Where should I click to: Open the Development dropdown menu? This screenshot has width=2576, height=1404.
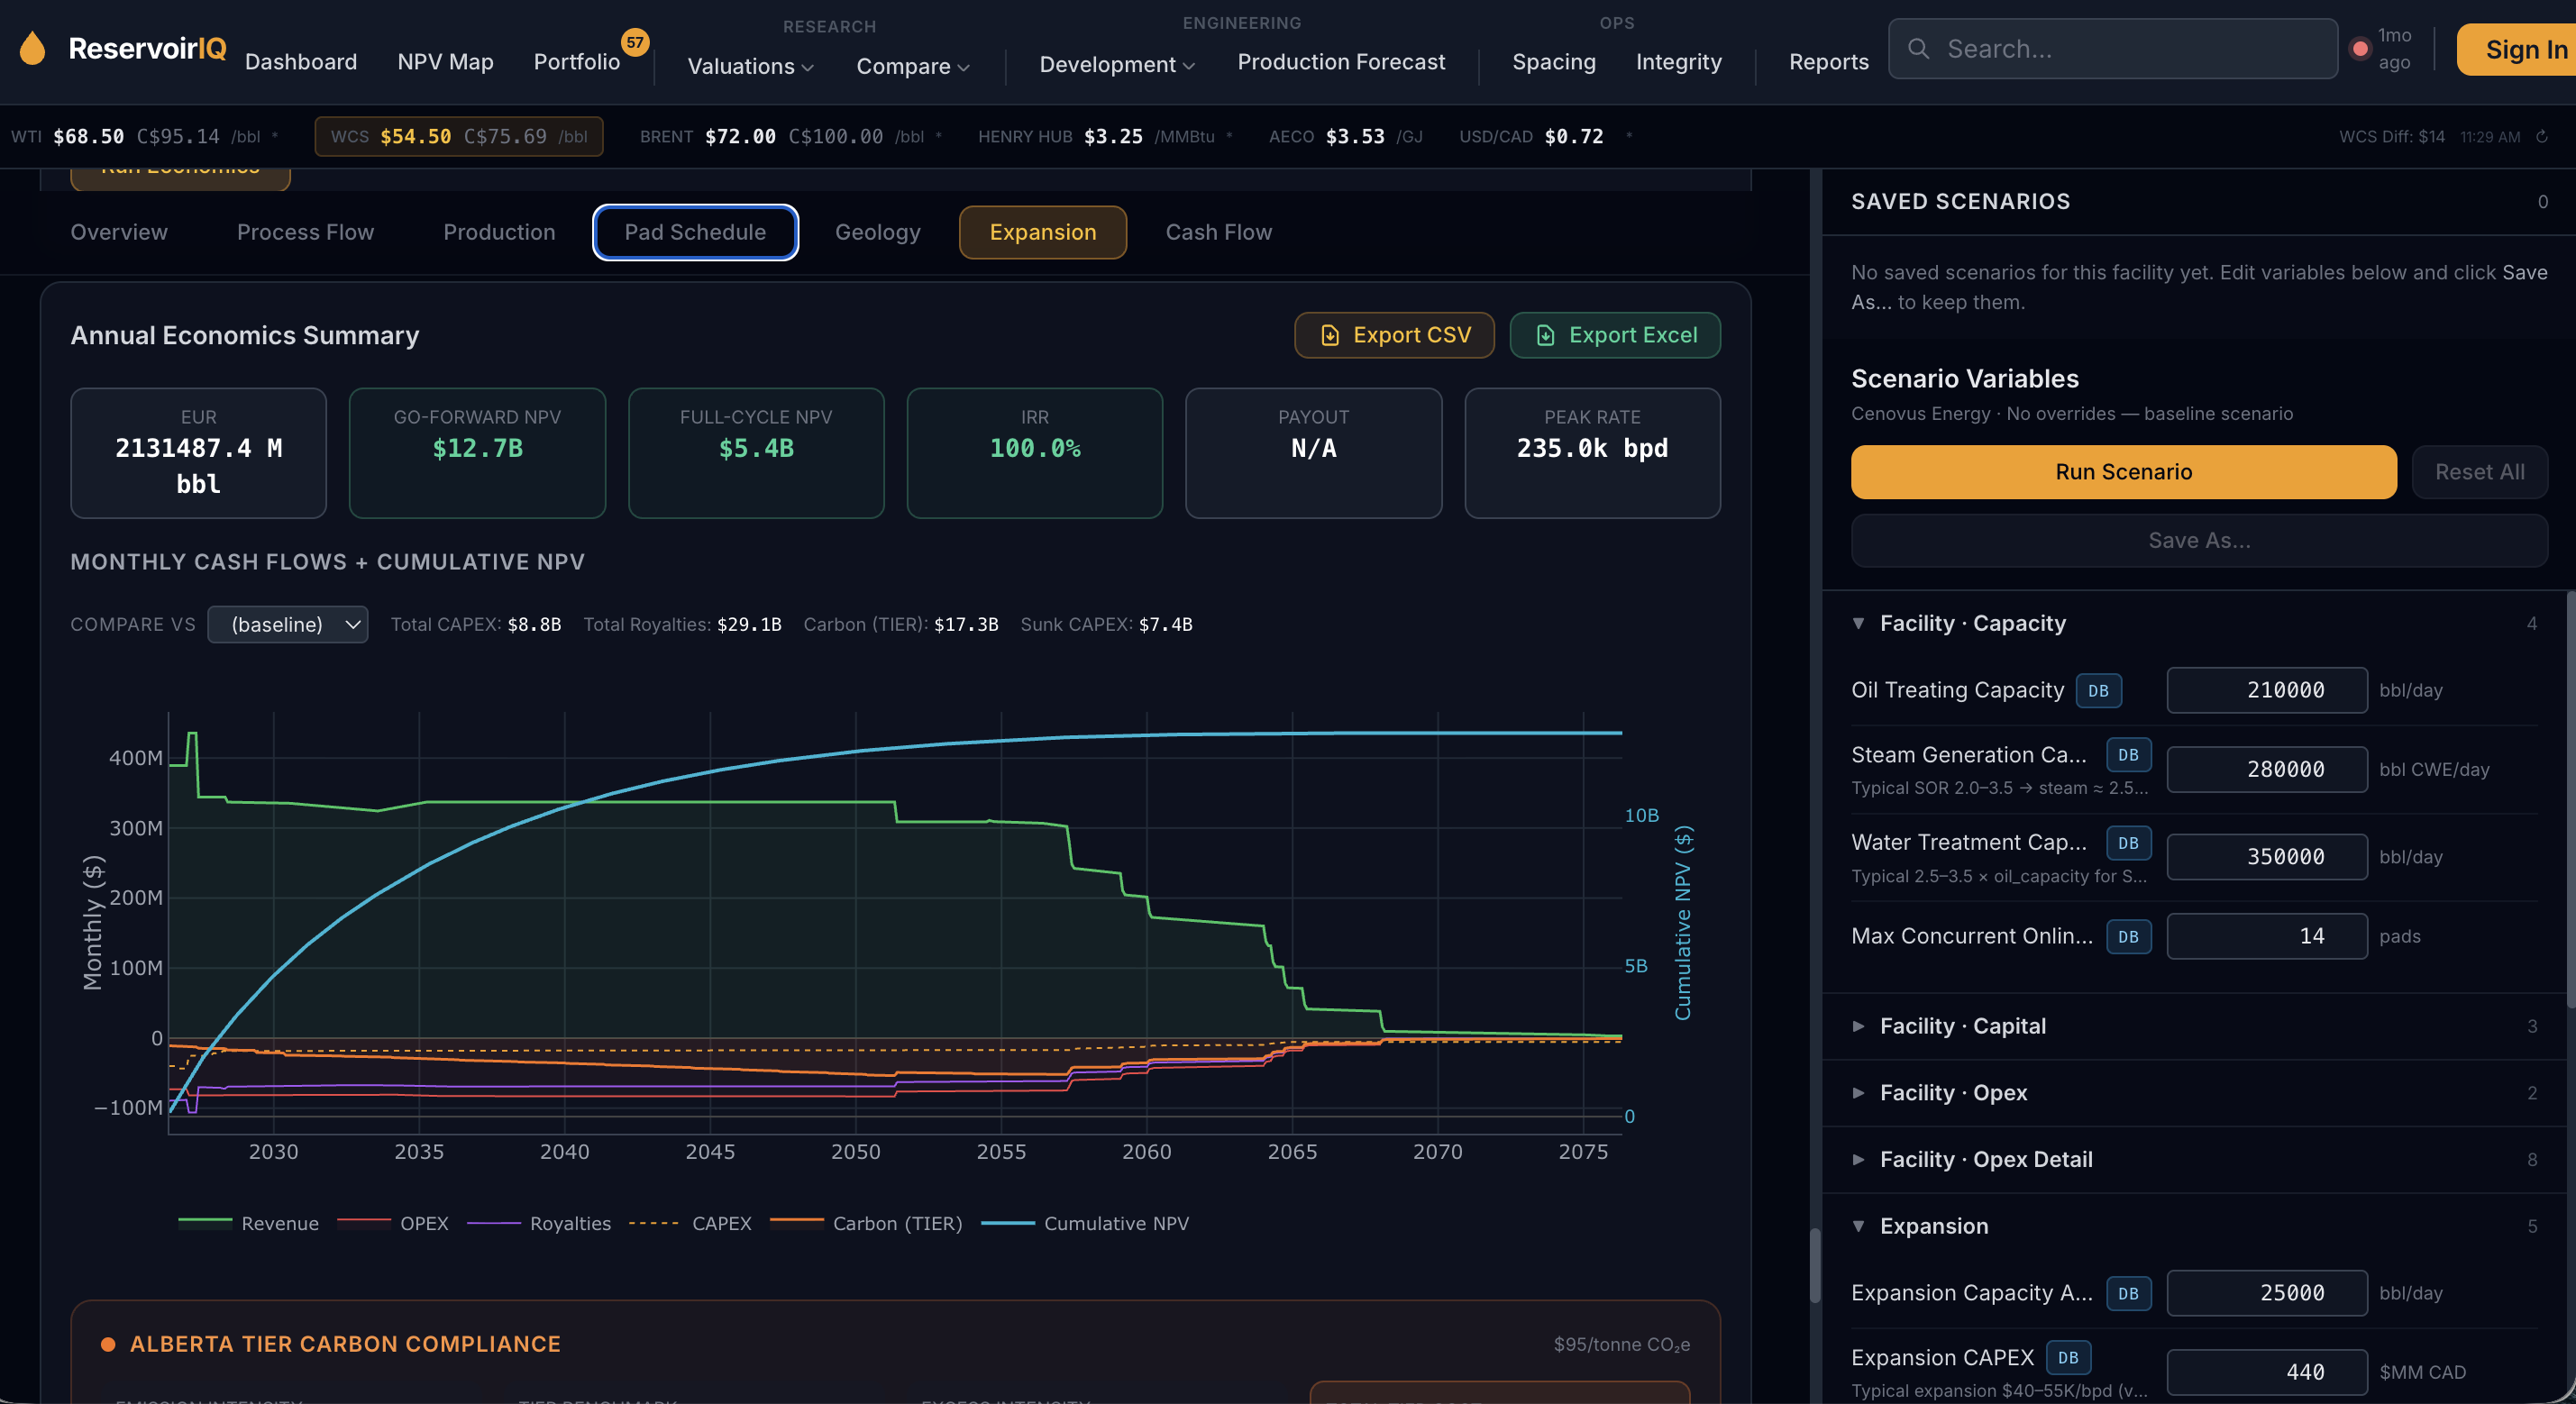(x=1117, y=64)
